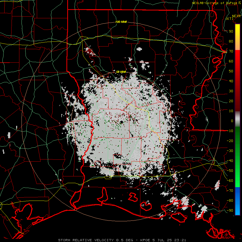This screenshot has height=242, width=242.
Task: Click the -30 value on the velocity scale
Action: [230, 151]
